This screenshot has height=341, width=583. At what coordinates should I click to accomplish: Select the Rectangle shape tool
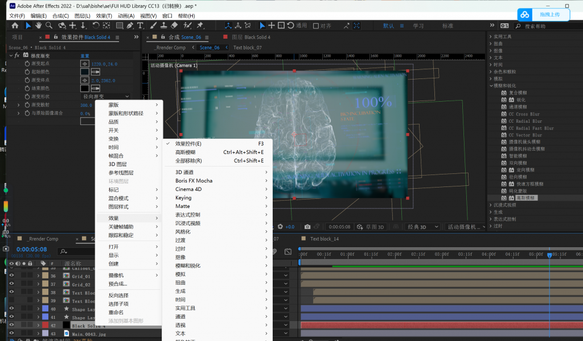coord(120,26)
